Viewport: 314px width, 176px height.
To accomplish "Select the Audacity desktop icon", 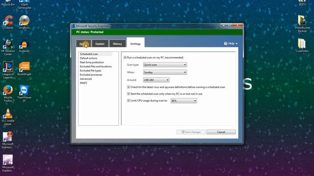I will pos(24,45).
